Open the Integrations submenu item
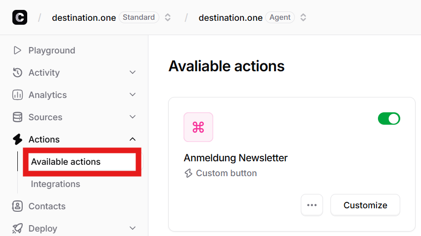The image size is (421, 236). pos(55,184)
